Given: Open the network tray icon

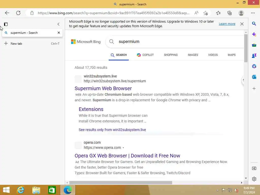Looking at the screenshot, I should 230,190.
